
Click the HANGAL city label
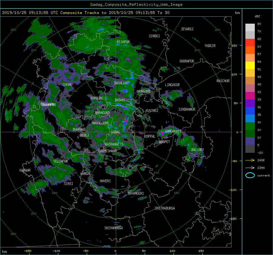point(86,174)
